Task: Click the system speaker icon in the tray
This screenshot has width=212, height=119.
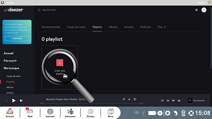Action: (143, 113)
